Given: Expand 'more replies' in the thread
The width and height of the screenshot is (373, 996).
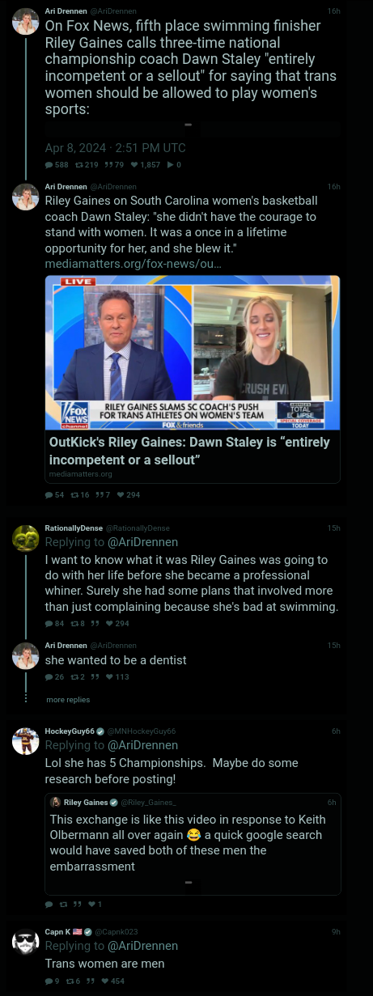Looking at the screenshot, I should coord(68,699).
